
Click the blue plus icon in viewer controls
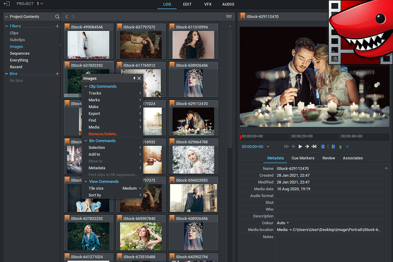(x=348, y=147)
